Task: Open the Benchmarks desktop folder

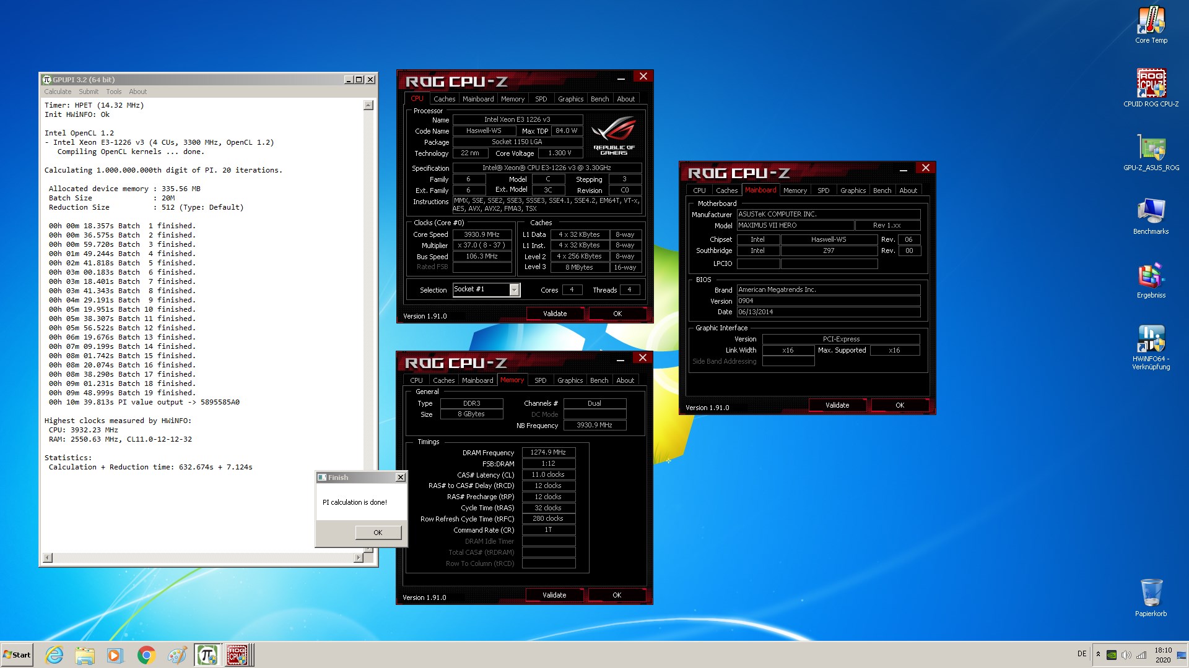Action: 1151,216
